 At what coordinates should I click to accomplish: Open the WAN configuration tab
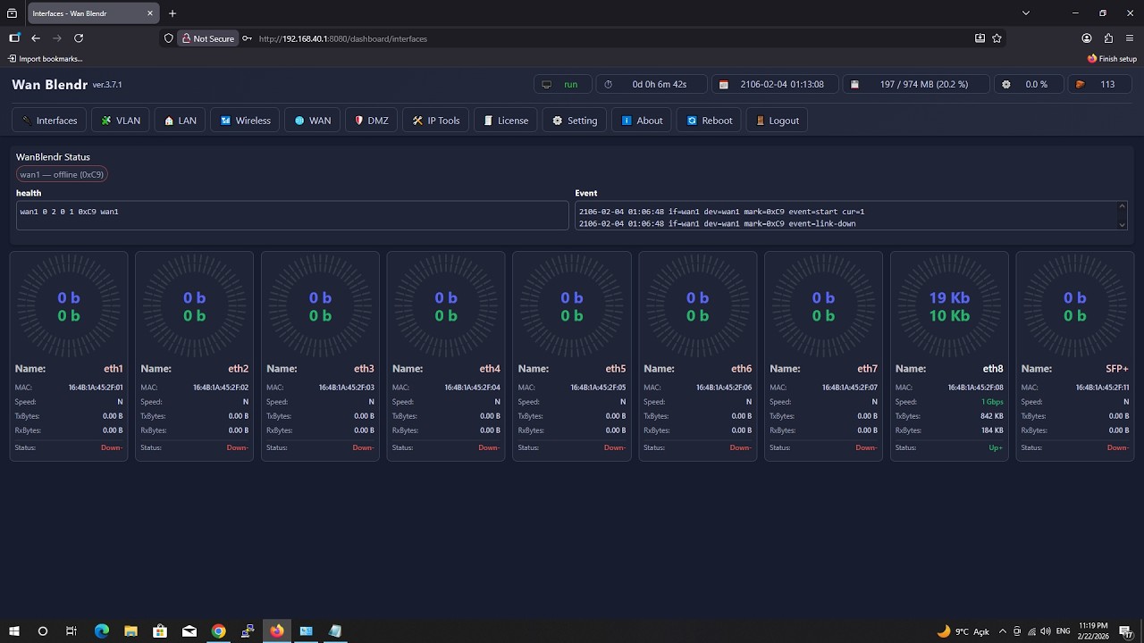tap(312, 121)
